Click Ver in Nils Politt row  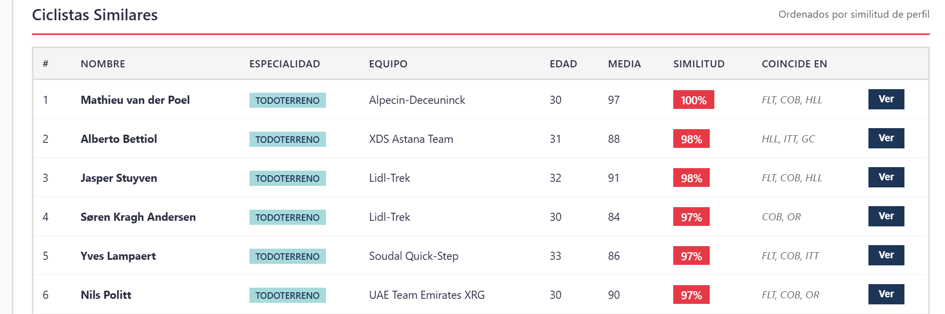[x=886, y=294]
